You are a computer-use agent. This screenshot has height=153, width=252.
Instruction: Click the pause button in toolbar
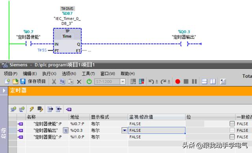click(194, 82)
